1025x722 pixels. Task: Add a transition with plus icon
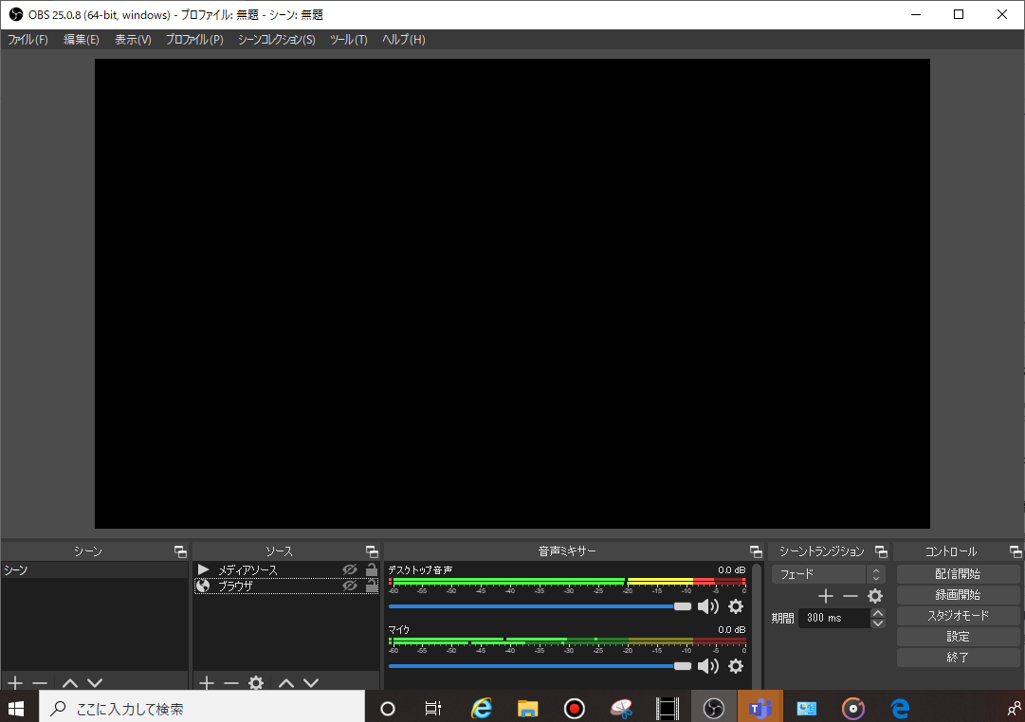click(826, 596)
